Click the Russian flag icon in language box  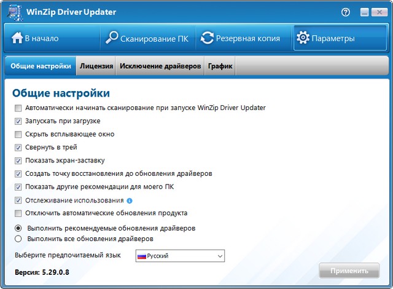point(142,256)
